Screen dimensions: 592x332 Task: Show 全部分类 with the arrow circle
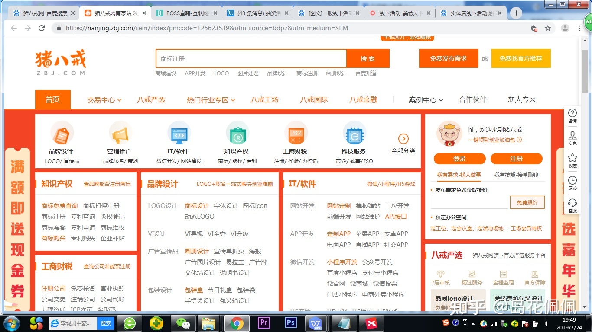point(403,139)
